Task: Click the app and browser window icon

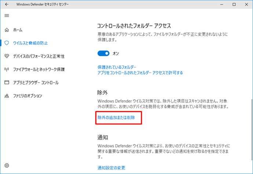Action: tap(7, 82)
